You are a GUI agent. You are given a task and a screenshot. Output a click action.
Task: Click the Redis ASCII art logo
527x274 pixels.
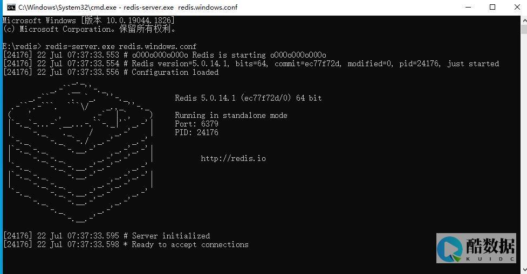pyautogui.click(x=81, y=152)
